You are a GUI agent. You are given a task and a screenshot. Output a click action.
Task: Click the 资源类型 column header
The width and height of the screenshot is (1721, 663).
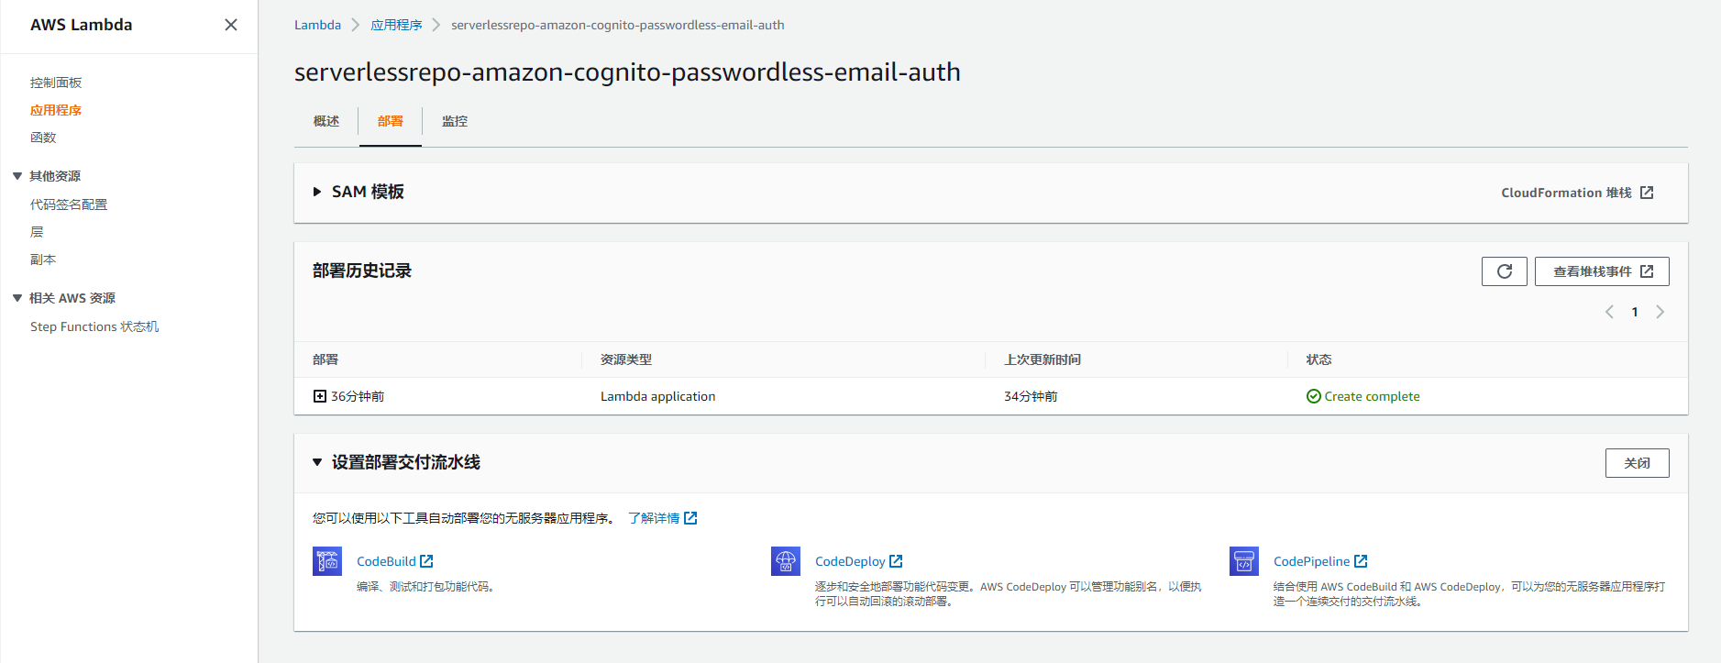click(x=626, y=359)
